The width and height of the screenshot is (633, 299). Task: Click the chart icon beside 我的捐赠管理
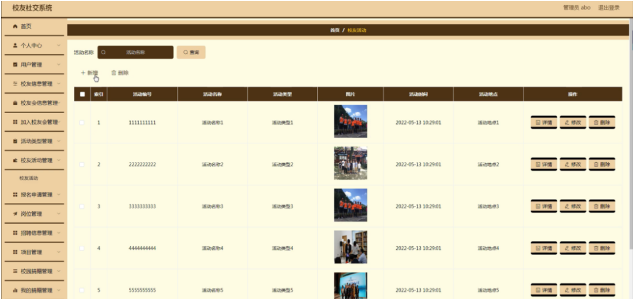click(x=15, y=290)
